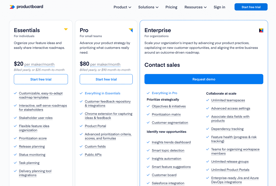This screenshot has width=276, height=186.
Task: Open the Product dropdown menu
Action: tap(122, 7)
